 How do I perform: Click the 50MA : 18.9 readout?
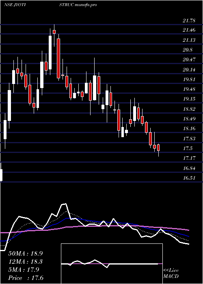[x=25, y=254]
